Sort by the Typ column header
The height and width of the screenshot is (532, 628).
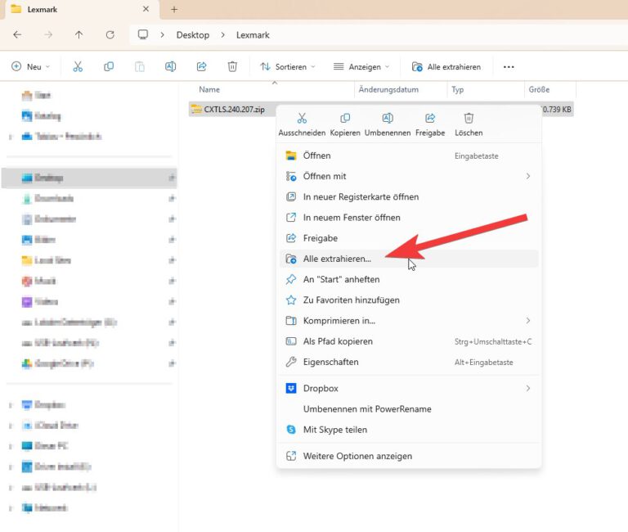[458, 89]
